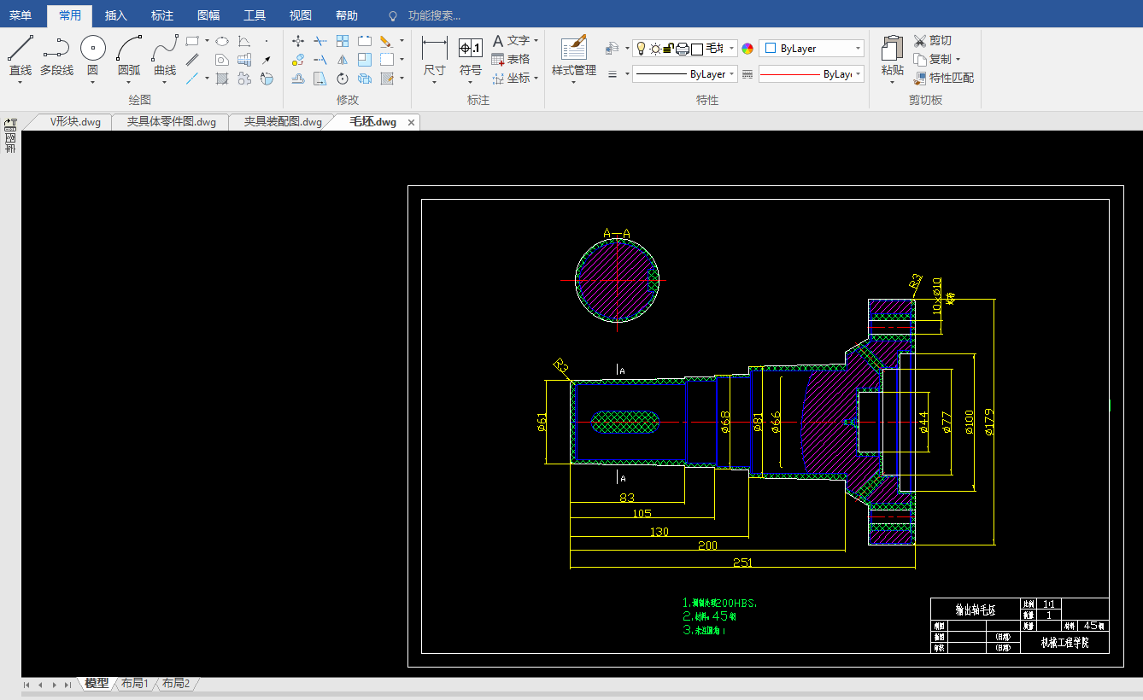Open the 样式管理 style manager
1143x700 pixels.
(x=573, y=56)
